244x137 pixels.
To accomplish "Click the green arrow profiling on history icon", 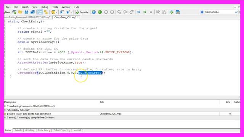I will pyautogui.click(x=145, y=12).
